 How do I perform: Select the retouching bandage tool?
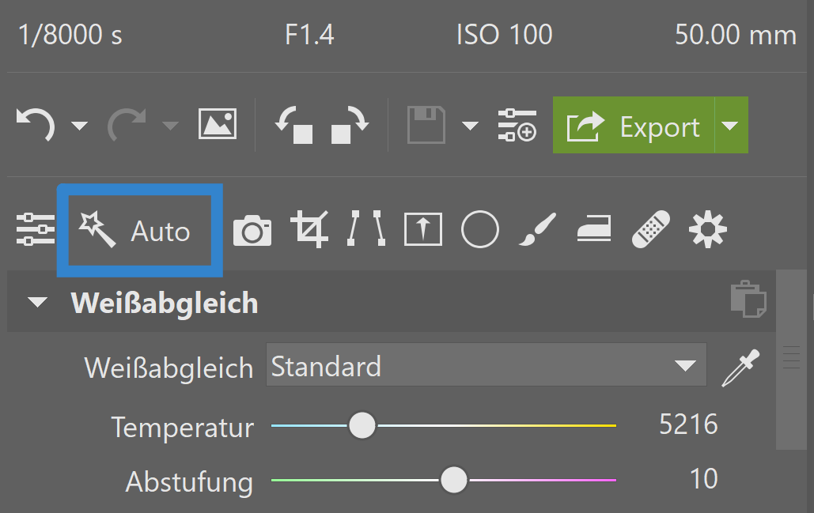(651, 230)
